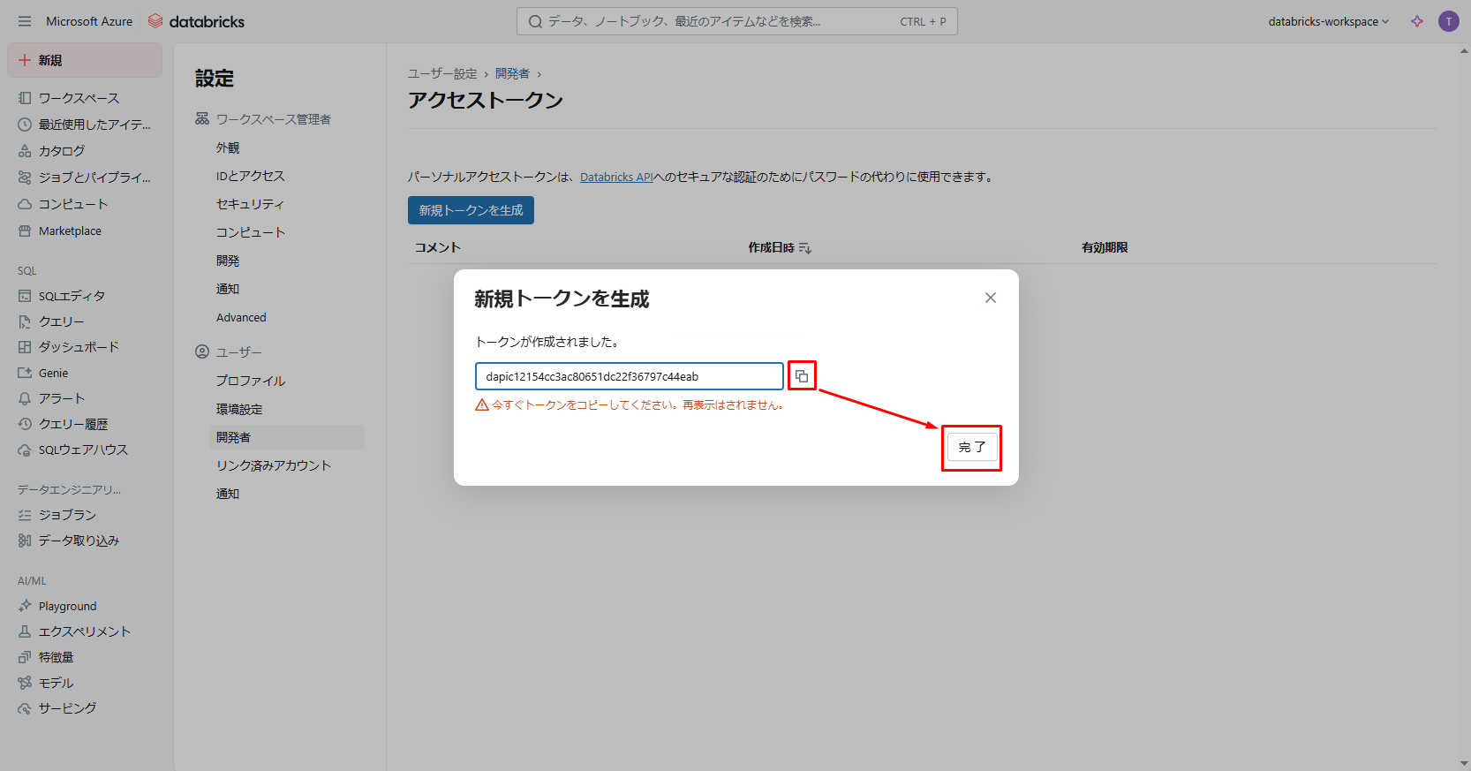The height and width of the screenshot is (771, 1471).
Task: Copy the generated token to clipboard
Action: pyautogui.click(x=802, y=376)
